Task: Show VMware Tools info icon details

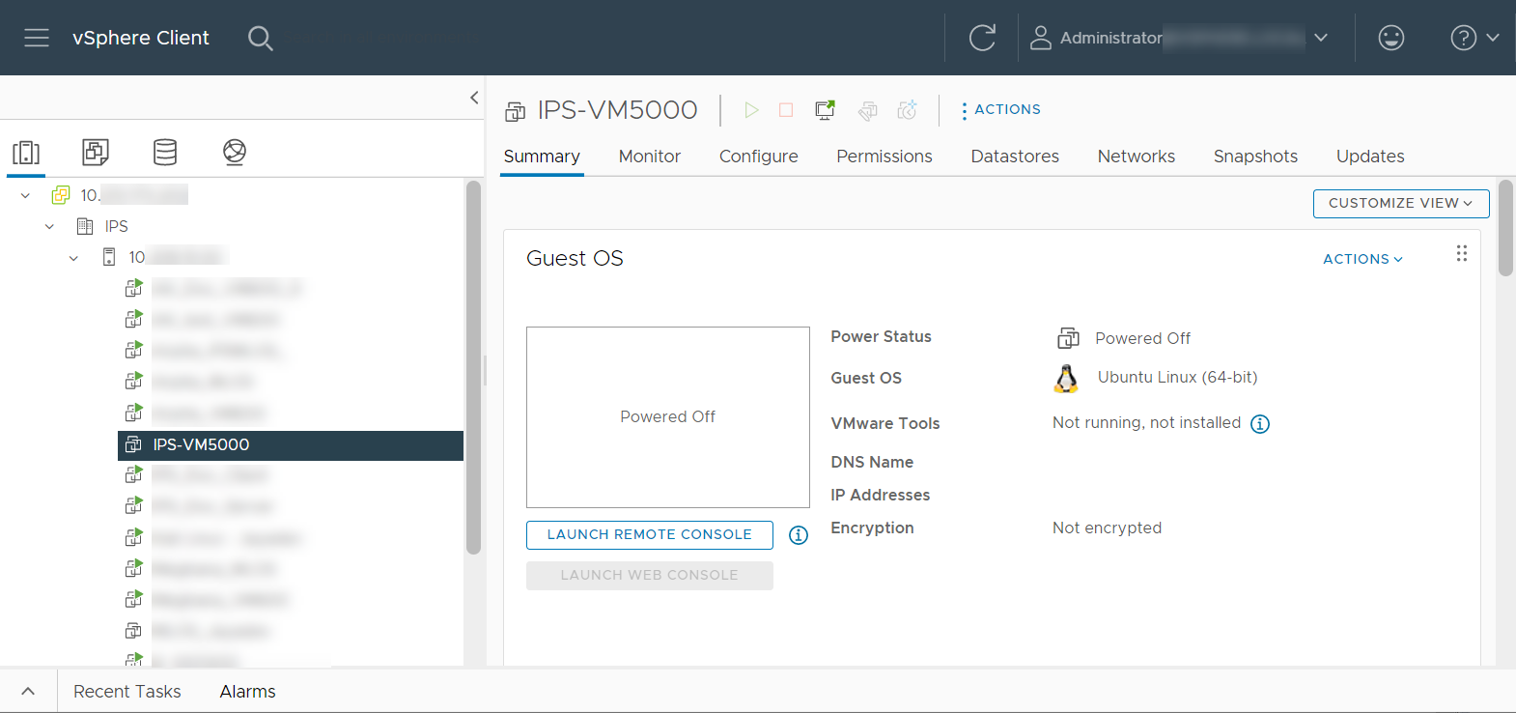Action: coord(1260,424)
